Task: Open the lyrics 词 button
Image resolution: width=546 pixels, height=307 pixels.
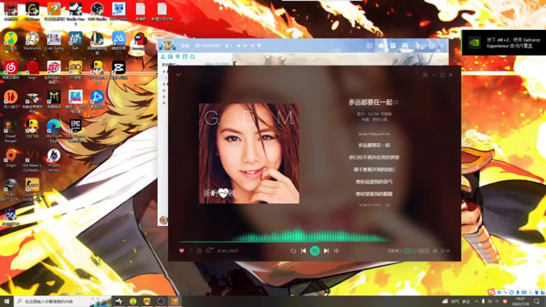Action: pos(435,250)
